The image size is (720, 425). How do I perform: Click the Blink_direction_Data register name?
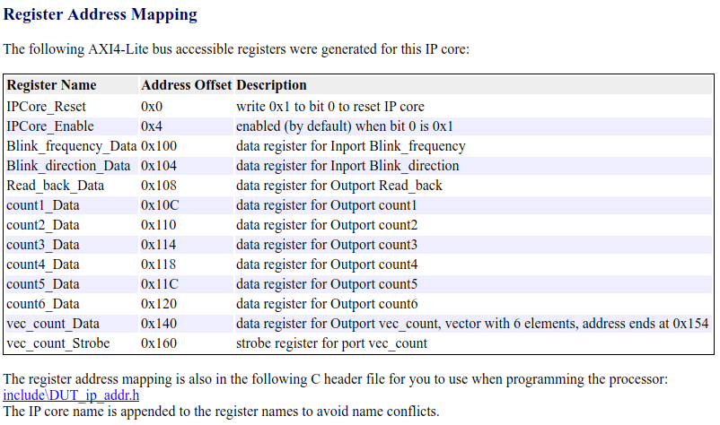[68, 166]
